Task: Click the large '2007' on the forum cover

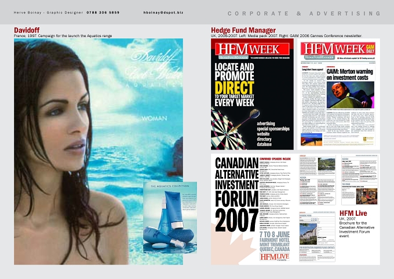Action: 237,220
